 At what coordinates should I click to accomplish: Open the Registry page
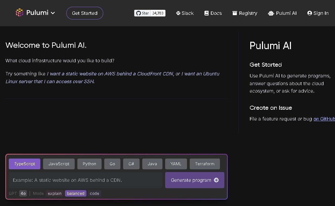click(245, 13)
